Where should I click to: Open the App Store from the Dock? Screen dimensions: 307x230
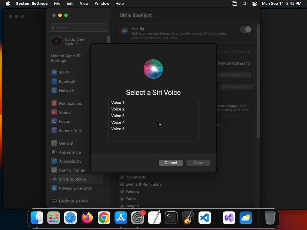[121, 218]
